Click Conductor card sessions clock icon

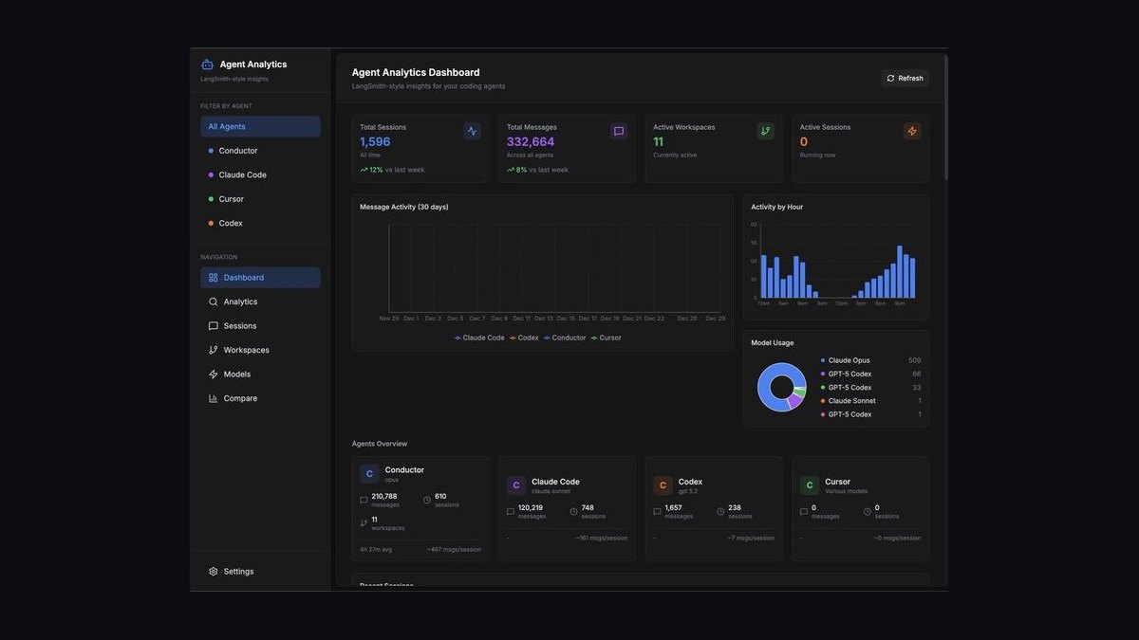click(427, 500)
